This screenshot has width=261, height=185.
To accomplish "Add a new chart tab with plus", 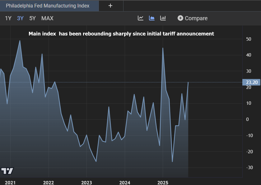I will coord(110,6).
